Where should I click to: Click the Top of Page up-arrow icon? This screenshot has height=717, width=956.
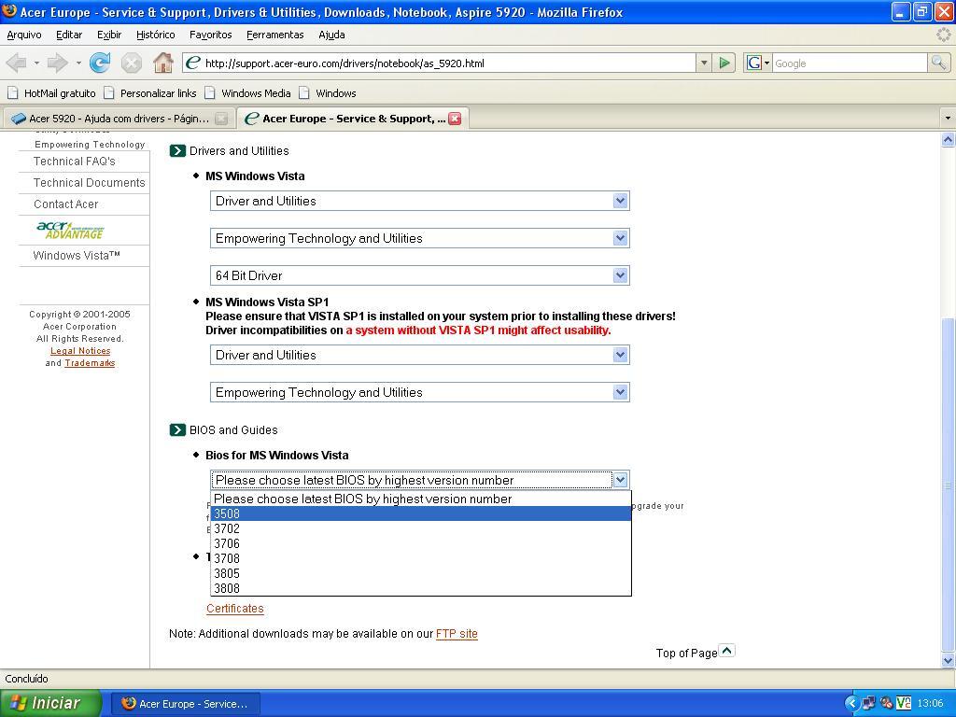[726, 651]
